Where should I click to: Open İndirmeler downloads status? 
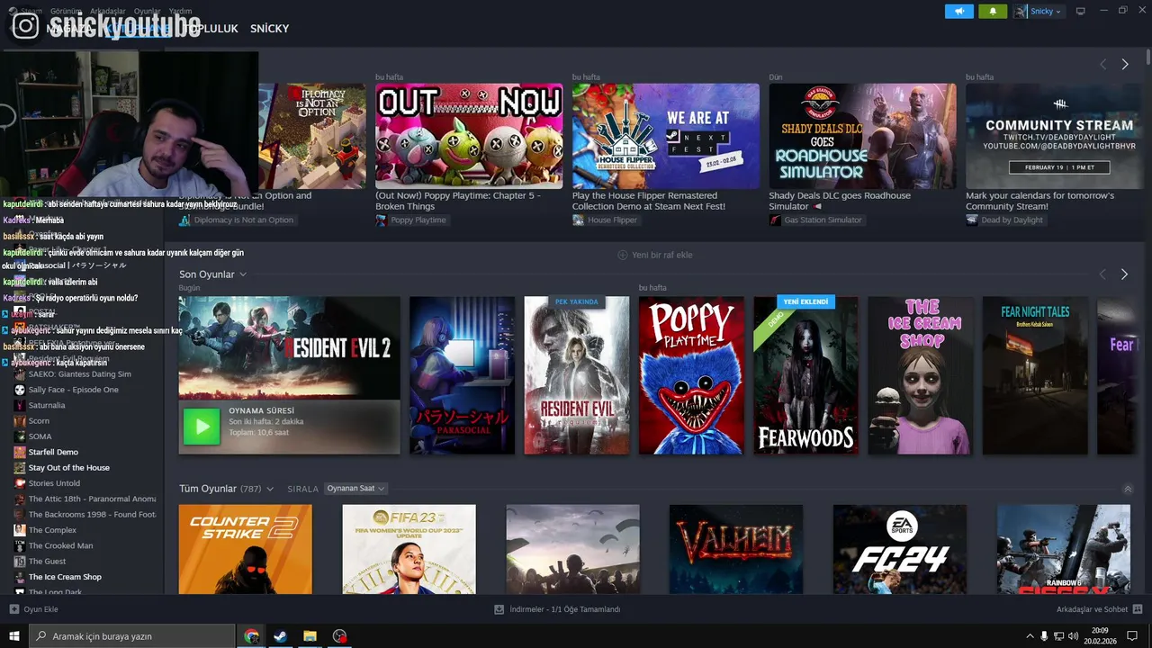tap(557, 609)
